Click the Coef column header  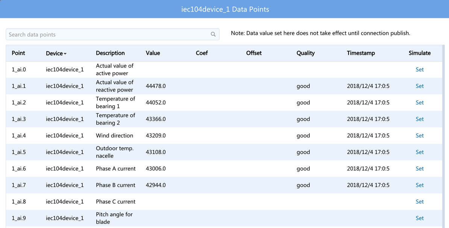(x=202, y=53)
